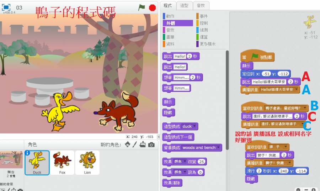320x191 pixels.
Task: Click the green flag to run
Action: 142,7
